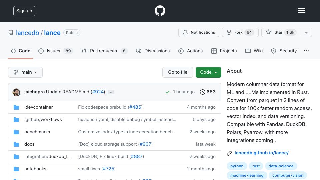
Task: Click the Notifications button
Action: (199, 32)
